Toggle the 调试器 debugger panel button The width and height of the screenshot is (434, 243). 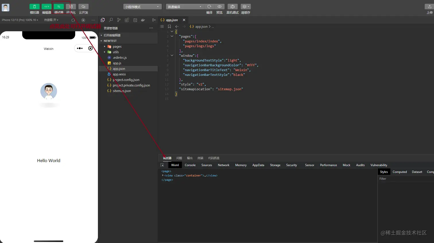coord(59,7)
